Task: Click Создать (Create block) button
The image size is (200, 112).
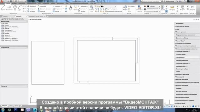Action: click(131, 6)
